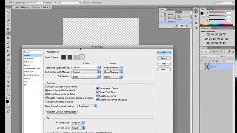Viewport: 237px width, 133px height.
Task: Add a Brightness/Contrast adjustment
Action: click(x=208, y=34)
